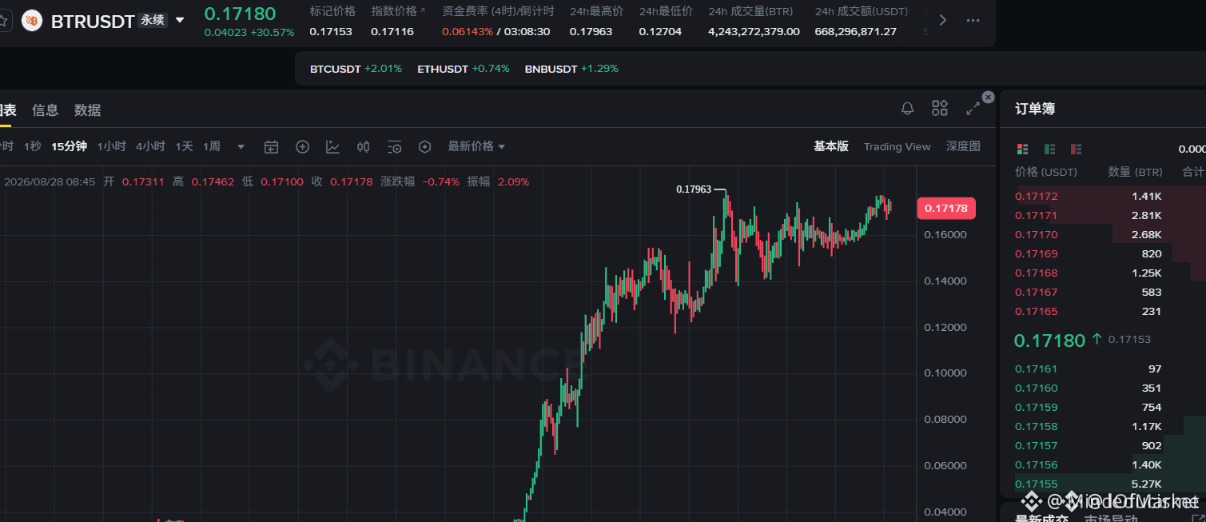Switch to the 数据 tab
The image size is (1206, 522).
click(88, 110)
